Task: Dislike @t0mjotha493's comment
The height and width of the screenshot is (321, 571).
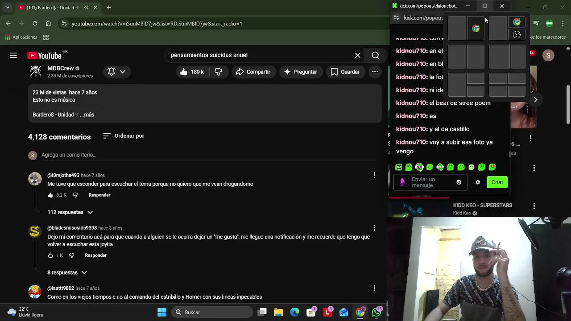Action: pyautogui.click(x=75, y=195)
